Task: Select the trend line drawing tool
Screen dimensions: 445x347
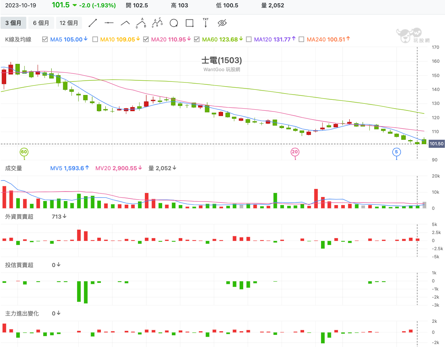Action: coord(93,23)
